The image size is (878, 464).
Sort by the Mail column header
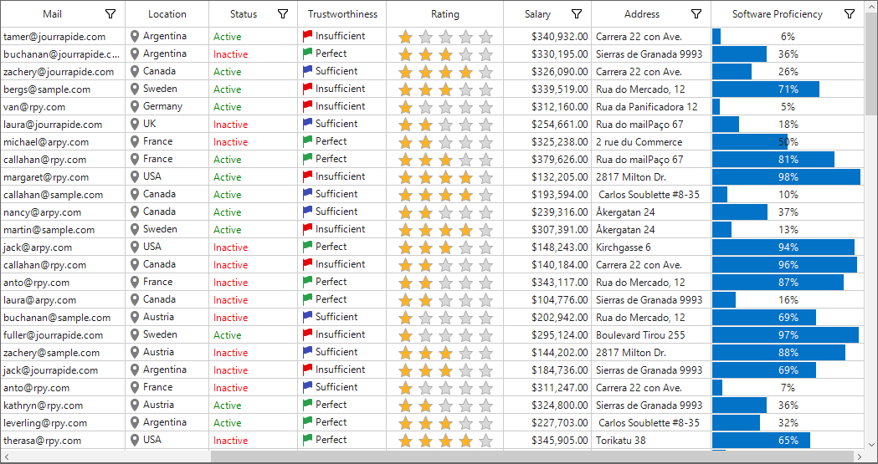pyautogui.click(x=52, y=14)
